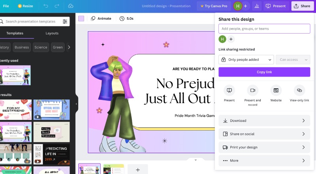
Task: Click the Untitled design - Presentation title
Action: [x=166, y=6]
